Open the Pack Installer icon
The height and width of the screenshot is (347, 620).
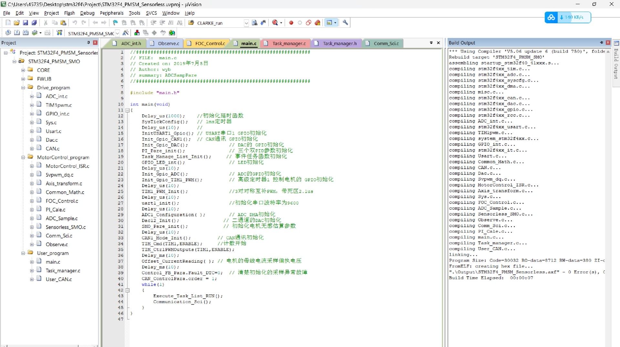pyautogui.click(x=172, y=33)
